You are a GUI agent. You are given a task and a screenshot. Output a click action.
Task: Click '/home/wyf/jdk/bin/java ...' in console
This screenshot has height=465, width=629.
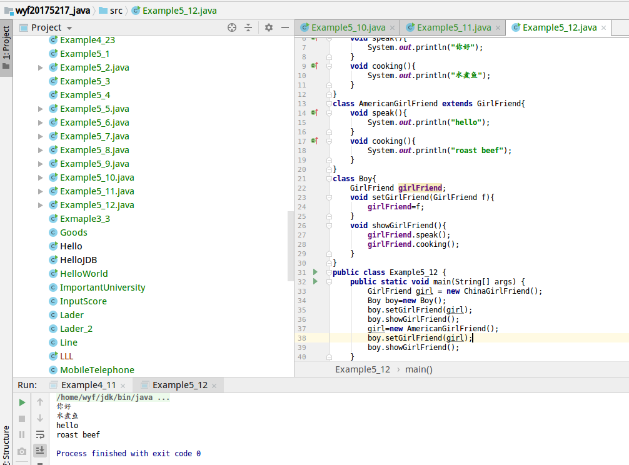tap(113, 397)
